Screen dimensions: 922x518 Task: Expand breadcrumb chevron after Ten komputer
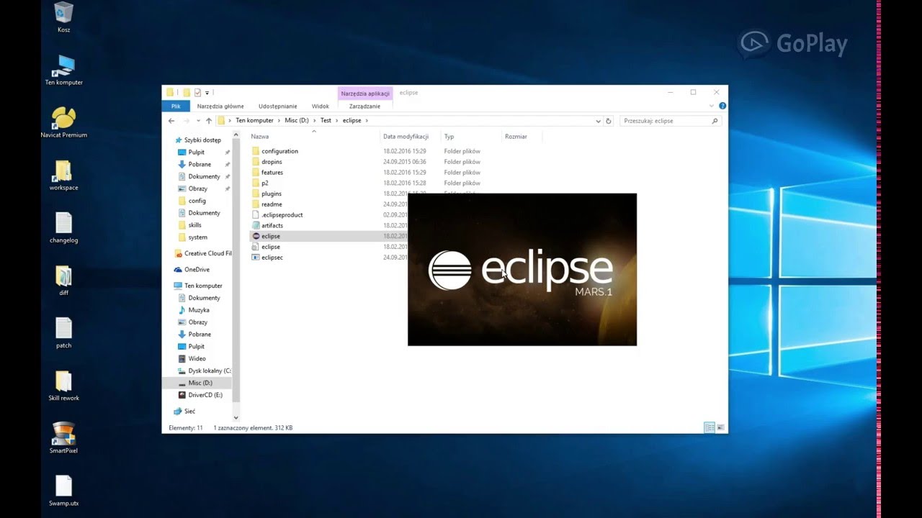tap(280, 121)
